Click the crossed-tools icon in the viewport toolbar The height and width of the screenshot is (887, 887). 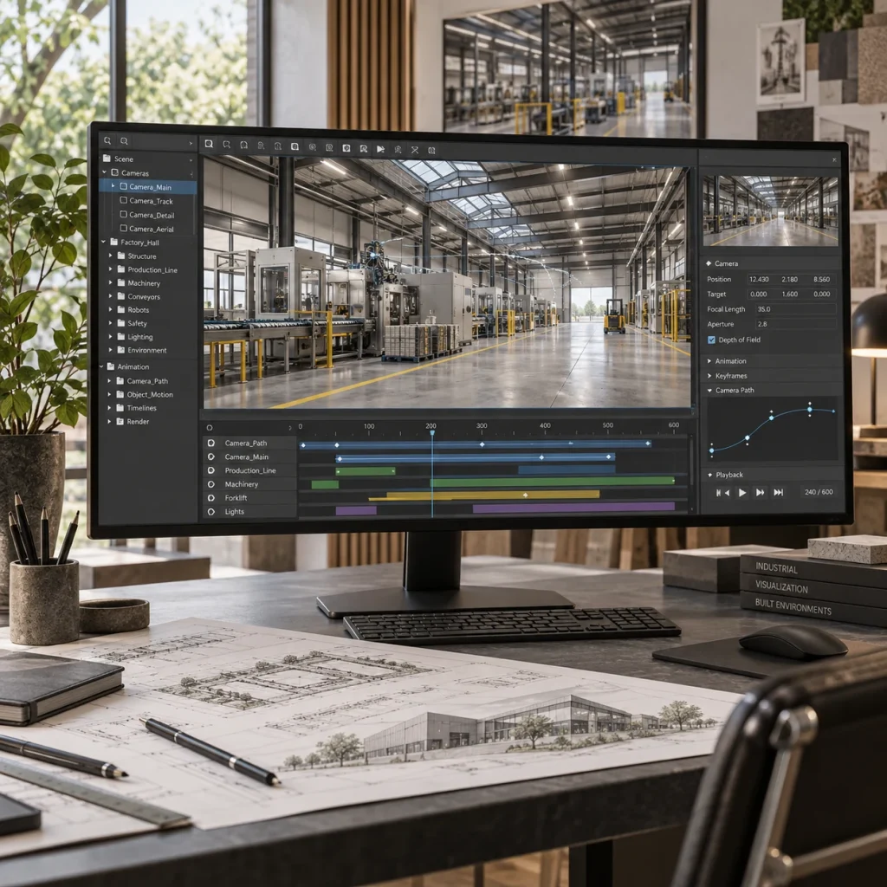(x=415, y=150)
